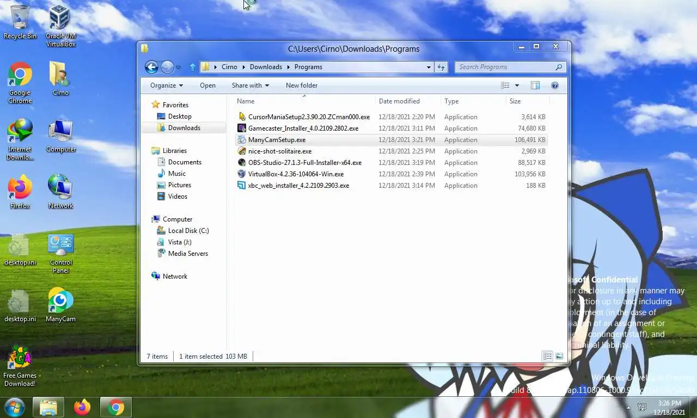Viewport: 697px width, 418px height.
Task: Open Explorer help button
Action: click(x=555, y=85)
